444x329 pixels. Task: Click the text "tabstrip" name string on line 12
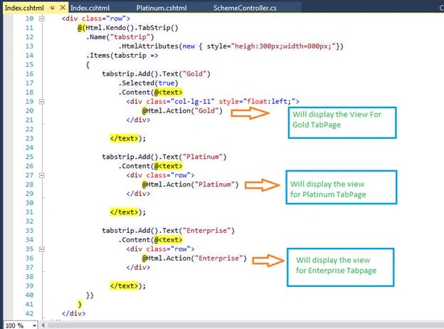[130, 37]
